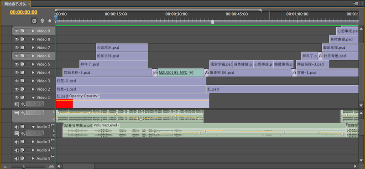Screen dimensions: 365x169
Task: Select the 网站春节片头 sequence tab
Action: pyautogui.click(x=16, y=4)
